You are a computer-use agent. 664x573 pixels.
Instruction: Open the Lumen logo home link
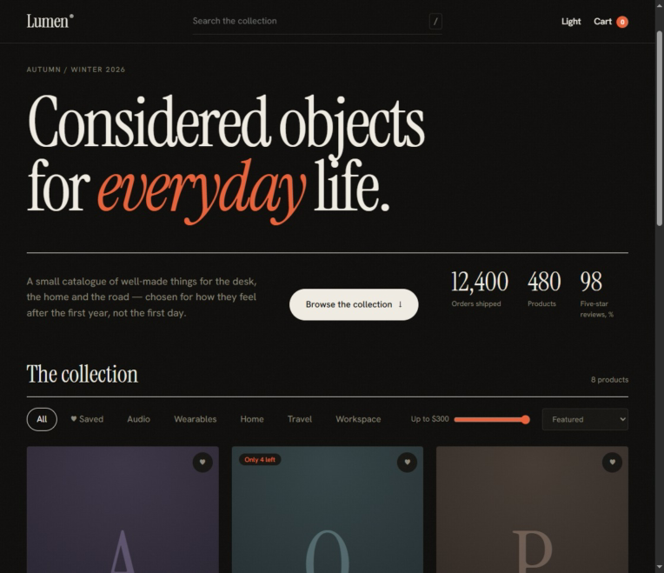(50, 21)
